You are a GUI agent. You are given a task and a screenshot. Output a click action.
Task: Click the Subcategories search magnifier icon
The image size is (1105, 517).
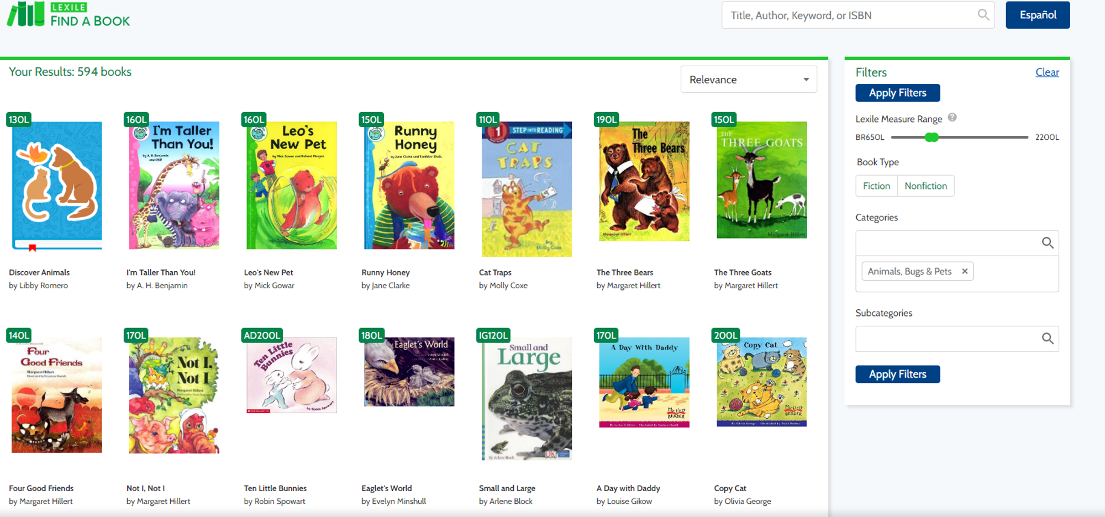click(x=1047, y=339)
